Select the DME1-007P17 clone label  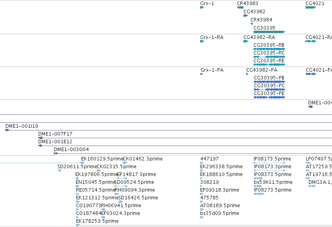click(55, 134)
